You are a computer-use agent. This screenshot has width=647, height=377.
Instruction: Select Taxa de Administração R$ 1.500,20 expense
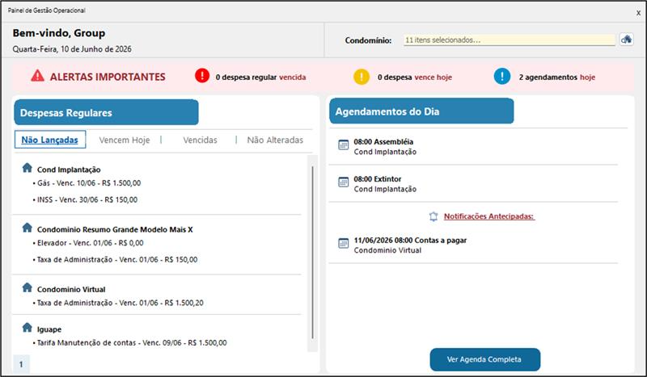tap(118, 303)
